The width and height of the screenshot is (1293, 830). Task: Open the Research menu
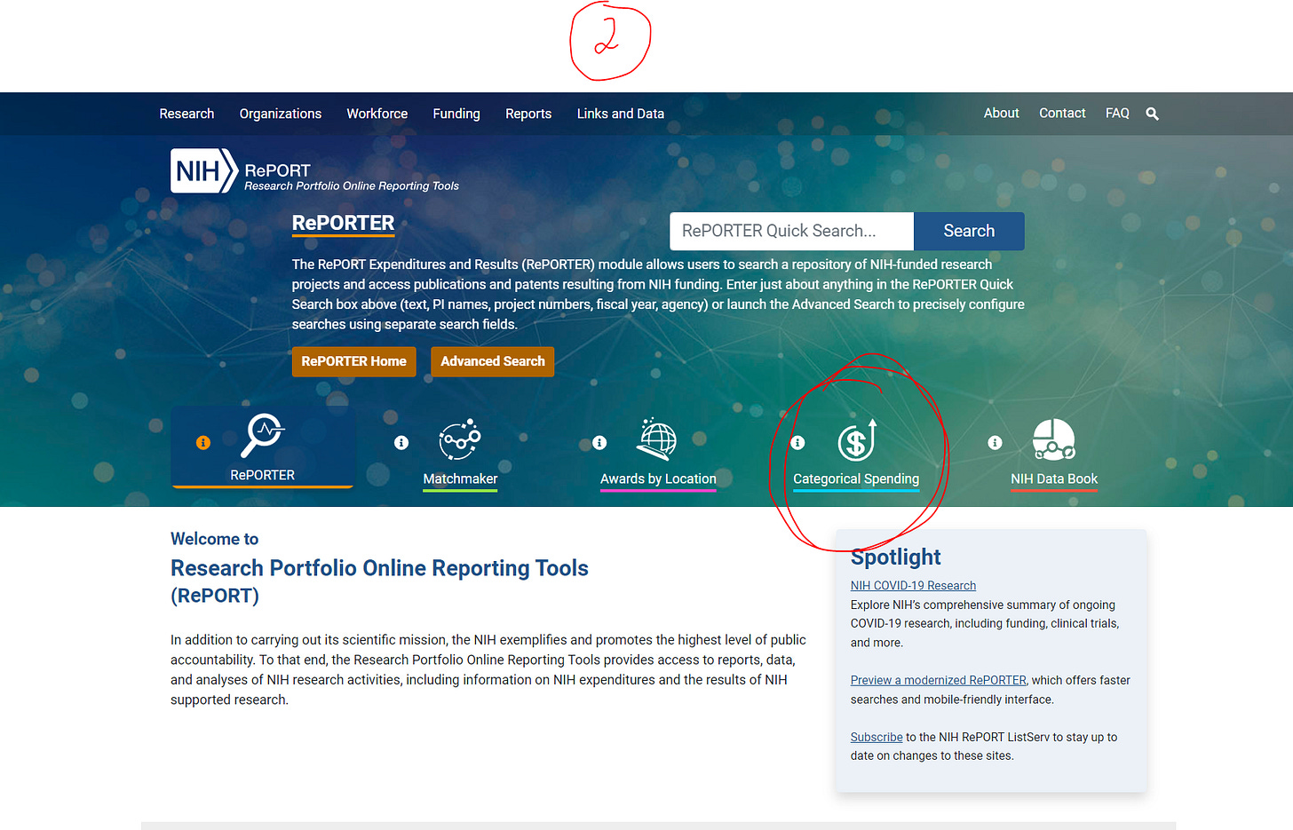coord(186,114)
